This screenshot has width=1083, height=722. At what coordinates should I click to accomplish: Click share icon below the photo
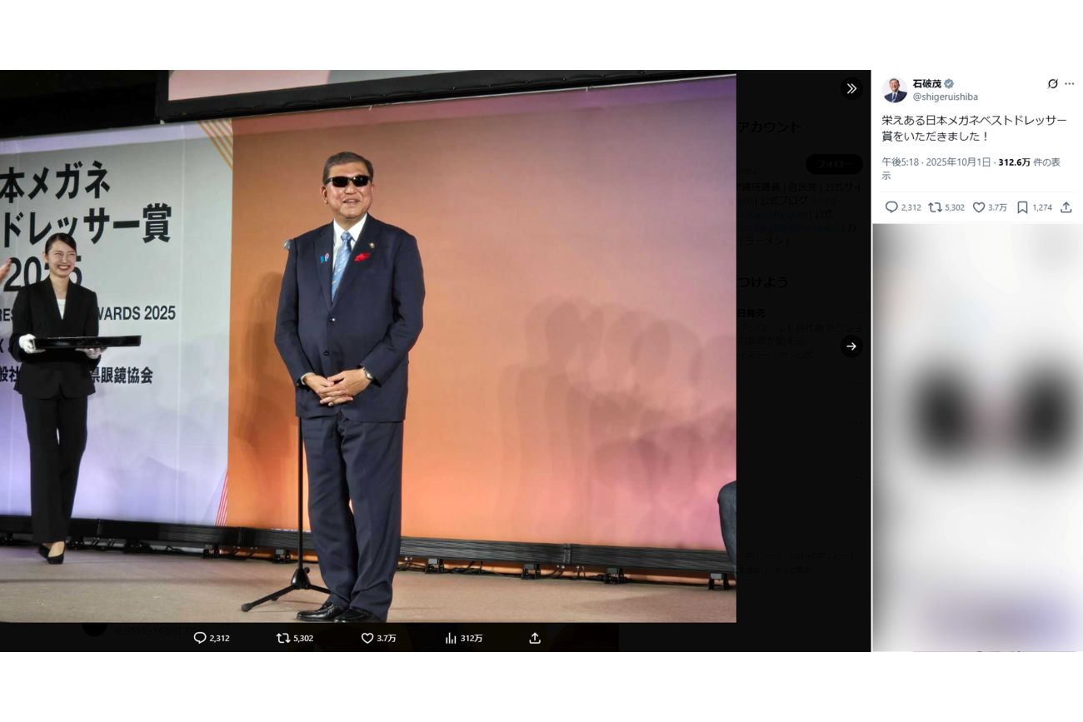click(x=535, y=638)
